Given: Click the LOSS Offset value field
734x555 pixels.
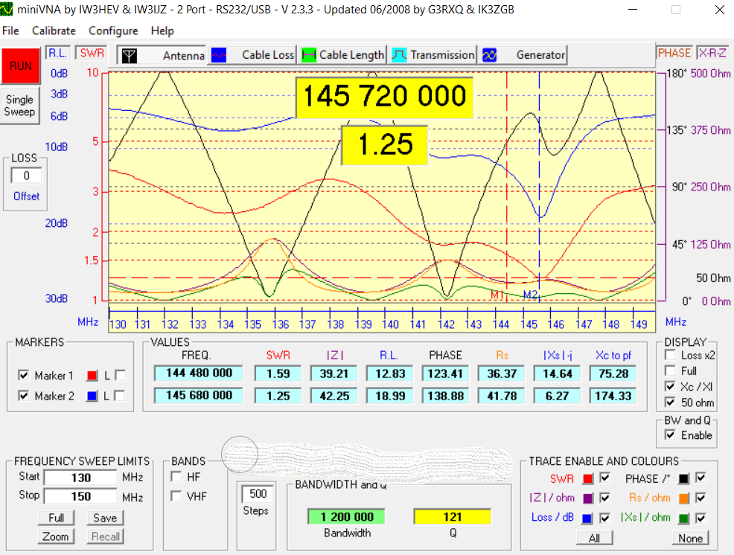Looking at the screenshot, I should coord(26,176).
